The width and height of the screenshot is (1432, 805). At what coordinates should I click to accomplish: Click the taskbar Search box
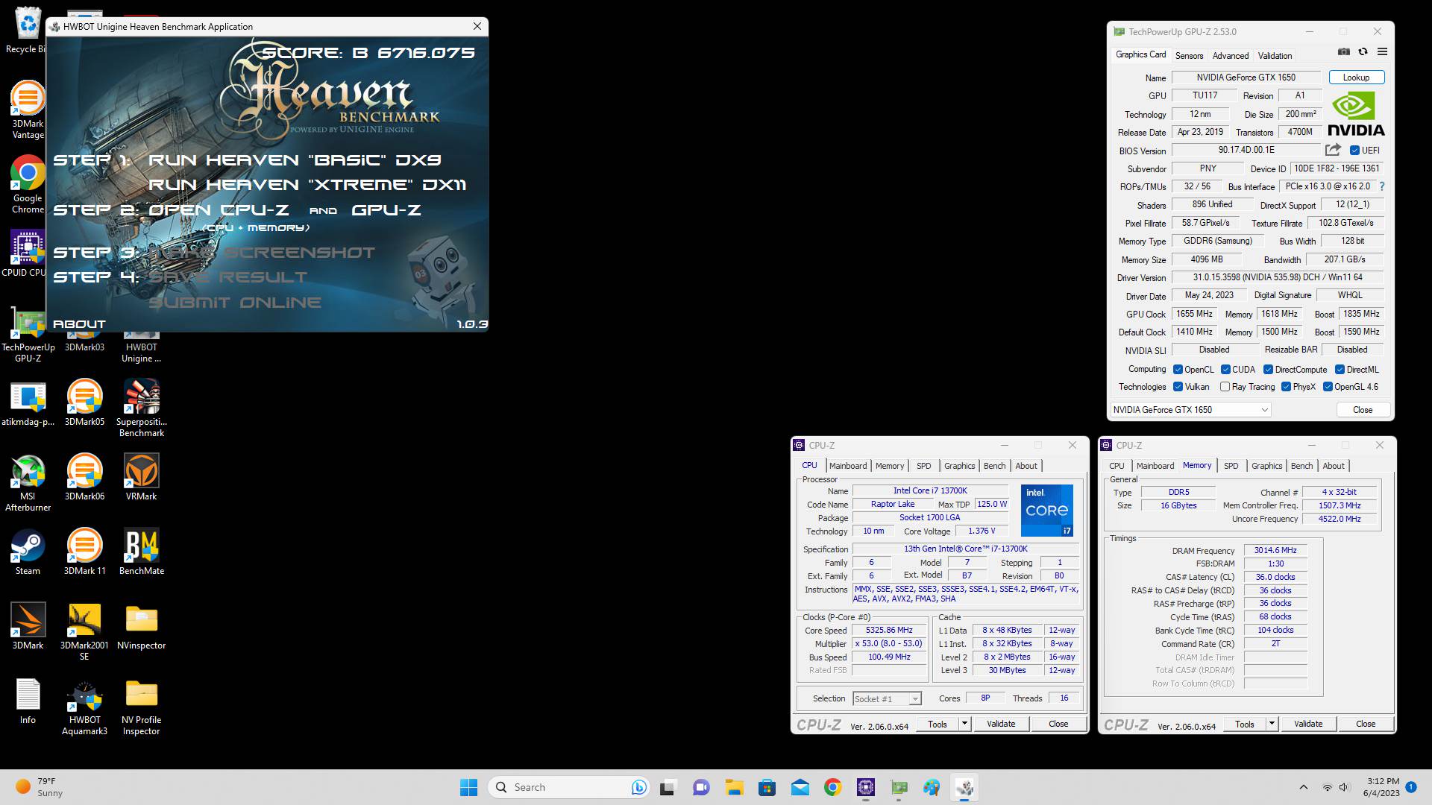[568, 787]
